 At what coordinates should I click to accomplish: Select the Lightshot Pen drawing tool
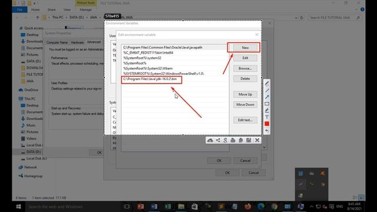pyautogui.click(x=267, y=84)
